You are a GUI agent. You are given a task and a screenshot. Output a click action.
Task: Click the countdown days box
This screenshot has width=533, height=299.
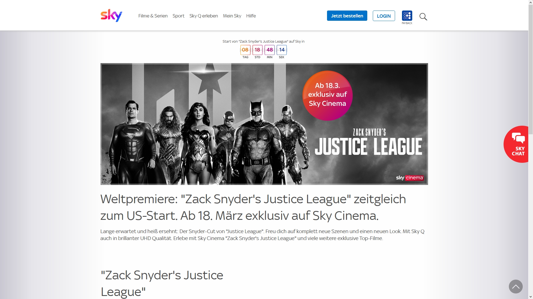coord(245,50)
